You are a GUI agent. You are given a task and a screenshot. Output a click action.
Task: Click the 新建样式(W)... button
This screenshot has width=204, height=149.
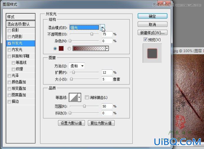coord(152,32)
